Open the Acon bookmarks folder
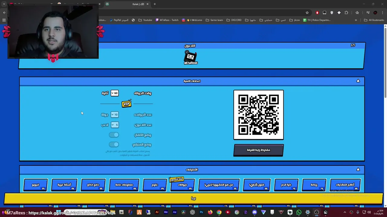The image size is (387, 217). pyautogui.click(x=294, y=20)
